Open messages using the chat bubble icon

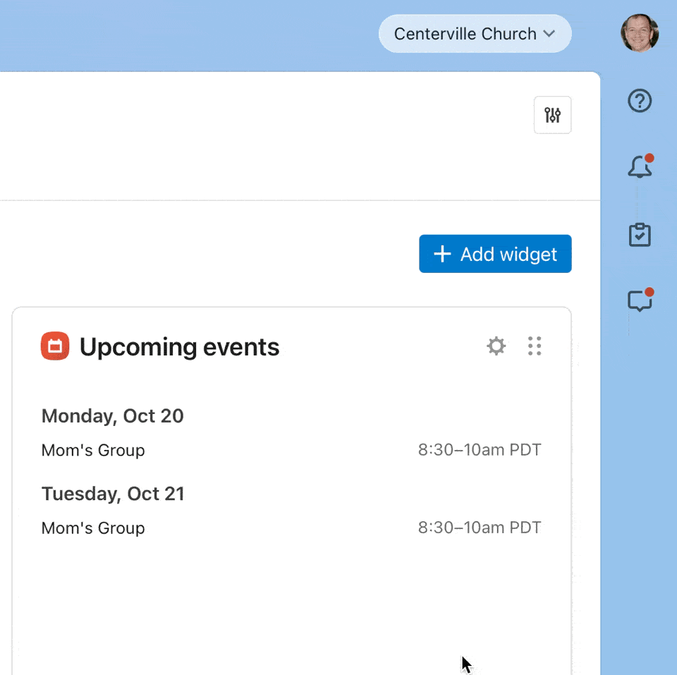(x=639, y=301)
